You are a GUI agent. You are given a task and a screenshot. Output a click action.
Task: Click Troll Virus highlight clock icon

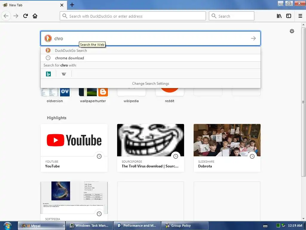coord(176,156)
